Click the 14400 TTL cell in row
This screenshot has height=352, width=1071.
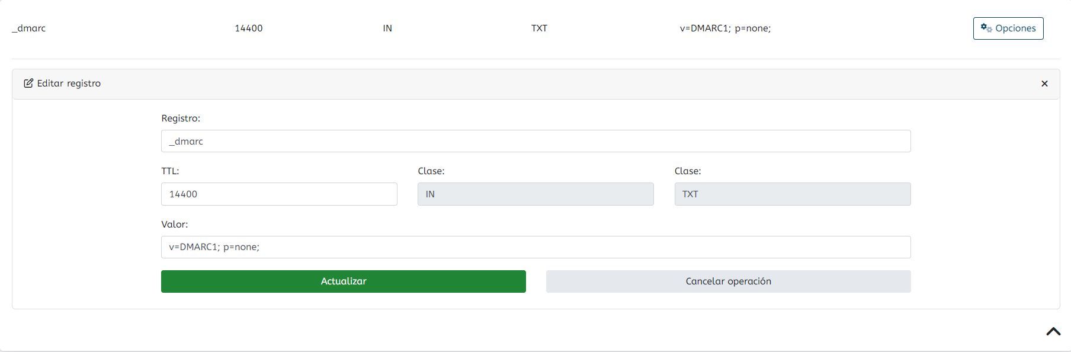[249, 28]
